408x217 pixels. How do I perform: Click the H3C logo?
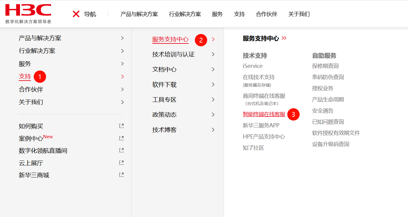tap(28, 14)
